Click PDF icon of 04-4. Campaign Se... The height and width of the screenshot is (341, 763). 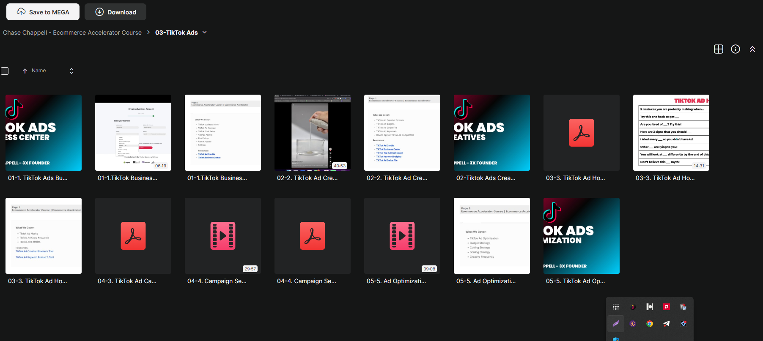(x=313, y=236)
